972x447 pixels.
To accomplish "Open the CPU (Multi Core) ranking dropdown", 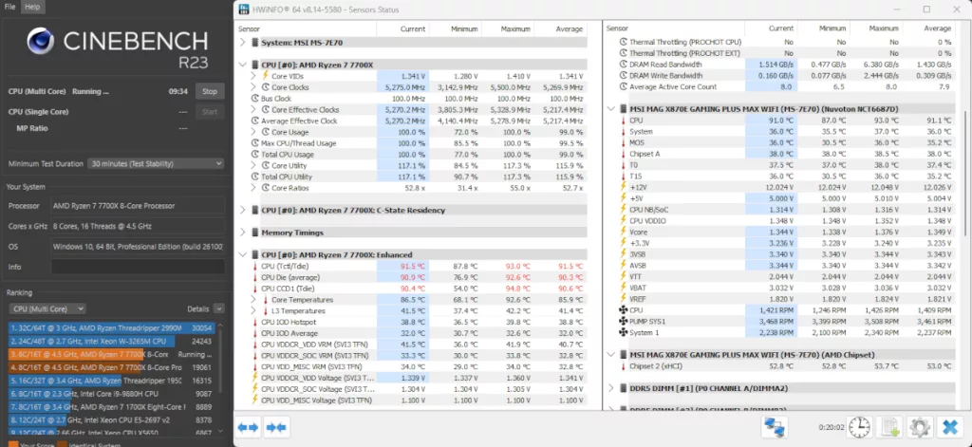I will click(x=47, y=308).
